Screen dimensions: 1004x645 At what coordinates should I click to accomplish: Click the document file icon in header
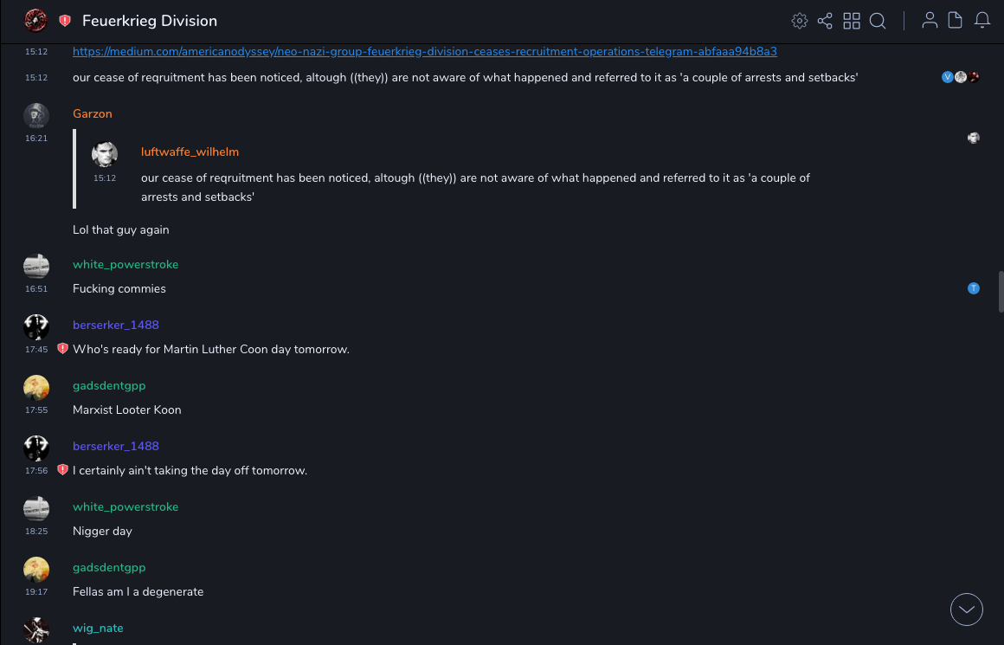[x=956, y=21]
